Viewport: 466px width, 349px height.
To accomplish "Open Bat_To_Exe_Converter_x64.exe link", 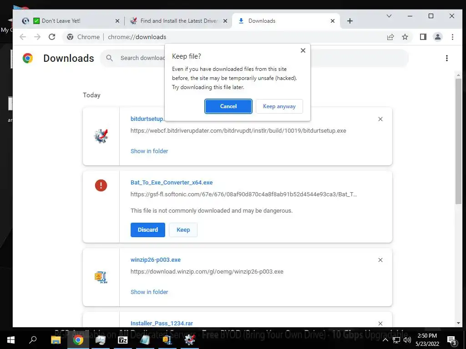I will pyautogui.click(x=172, y=183).
